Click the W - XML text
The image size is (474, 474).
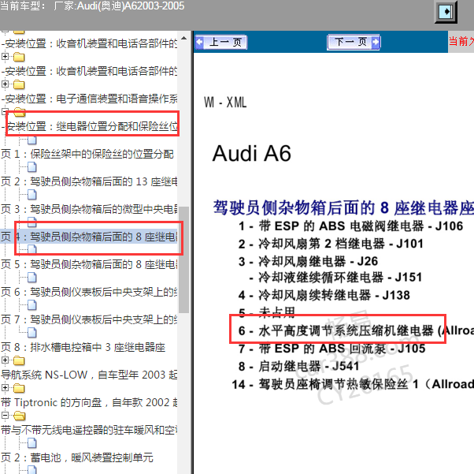[225, 102]
